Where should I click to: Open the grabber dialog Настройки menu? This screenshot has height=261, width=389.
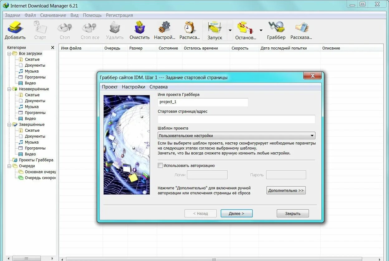[x=133, y=87]
